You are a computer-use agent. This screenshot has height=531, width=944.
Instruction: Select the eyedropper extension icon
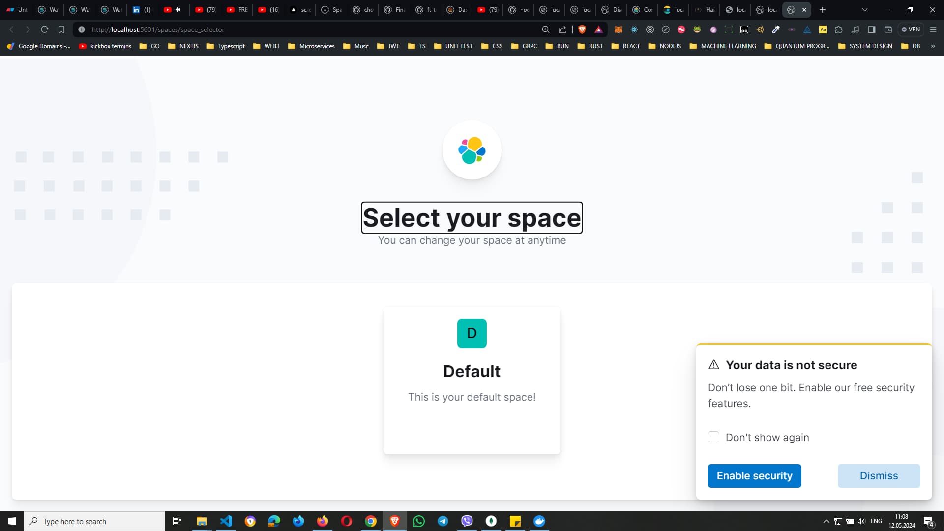(x=775, y=29)
